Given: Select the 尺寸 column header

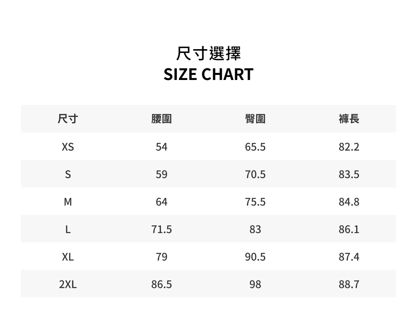Looking at the screenshot, I should (68, 119).
